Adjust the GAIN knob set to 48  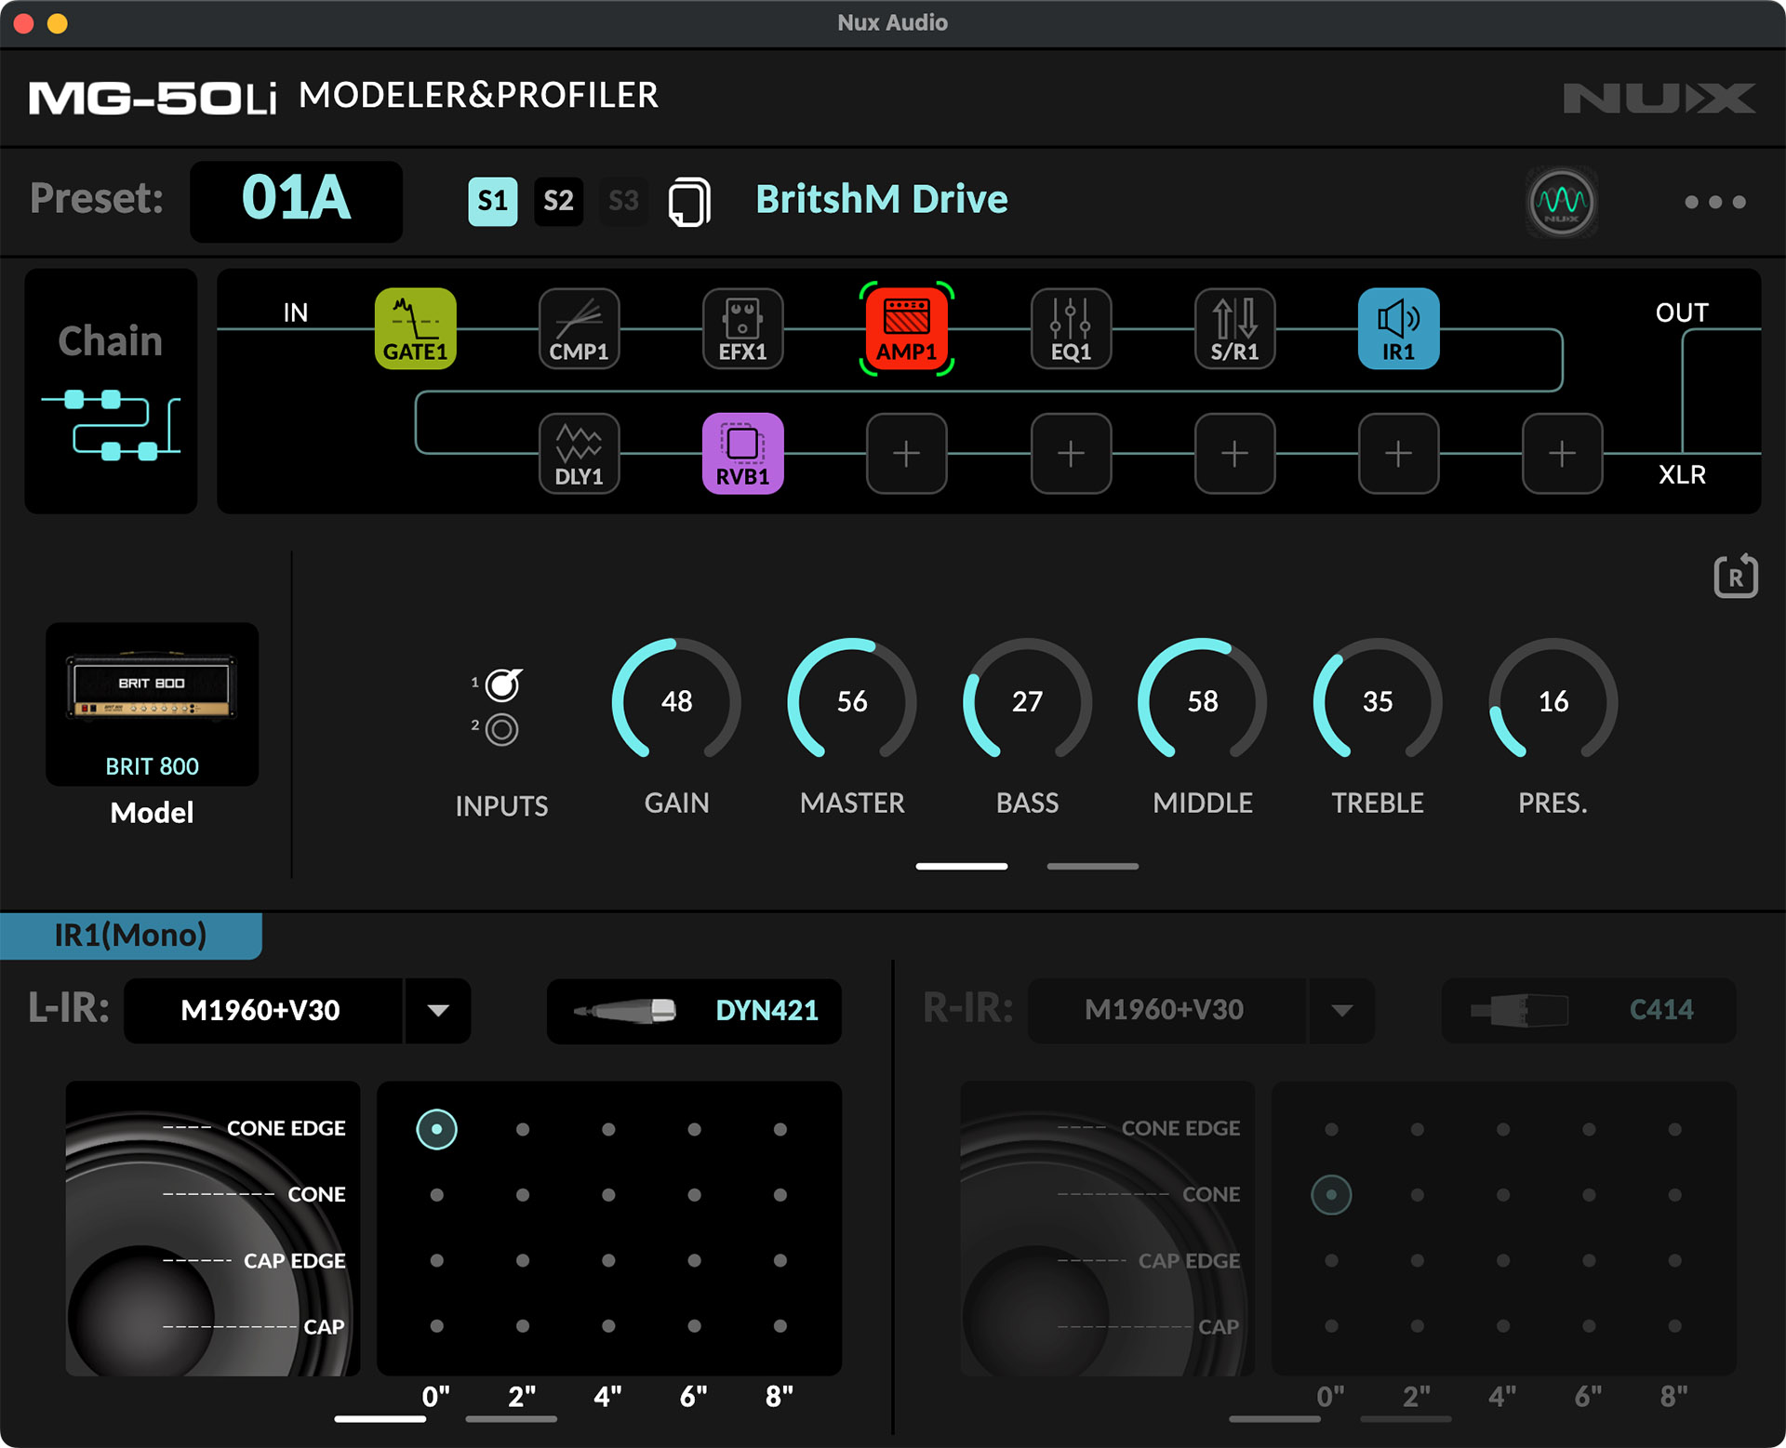[676, 700]
